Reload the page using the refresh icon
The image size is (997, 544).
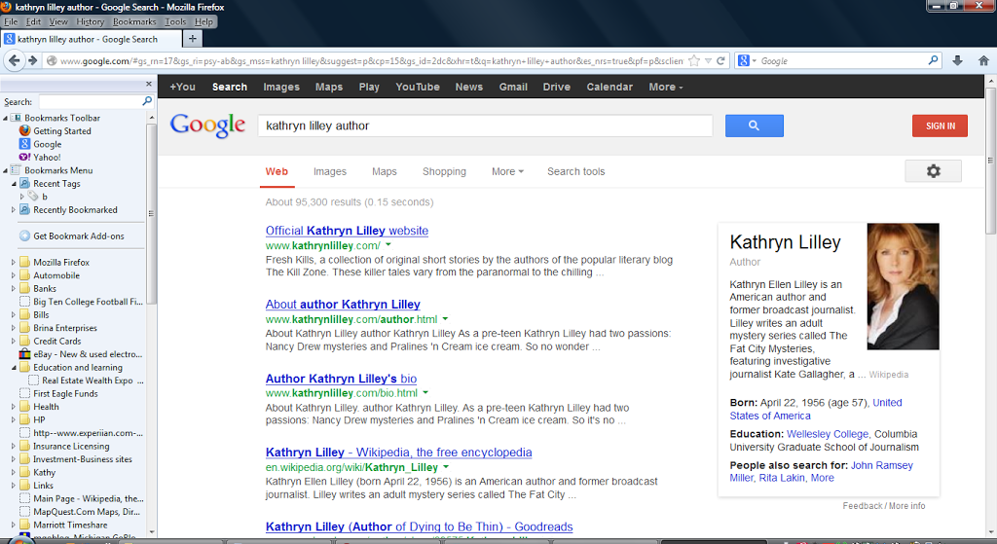pos(720,61)
